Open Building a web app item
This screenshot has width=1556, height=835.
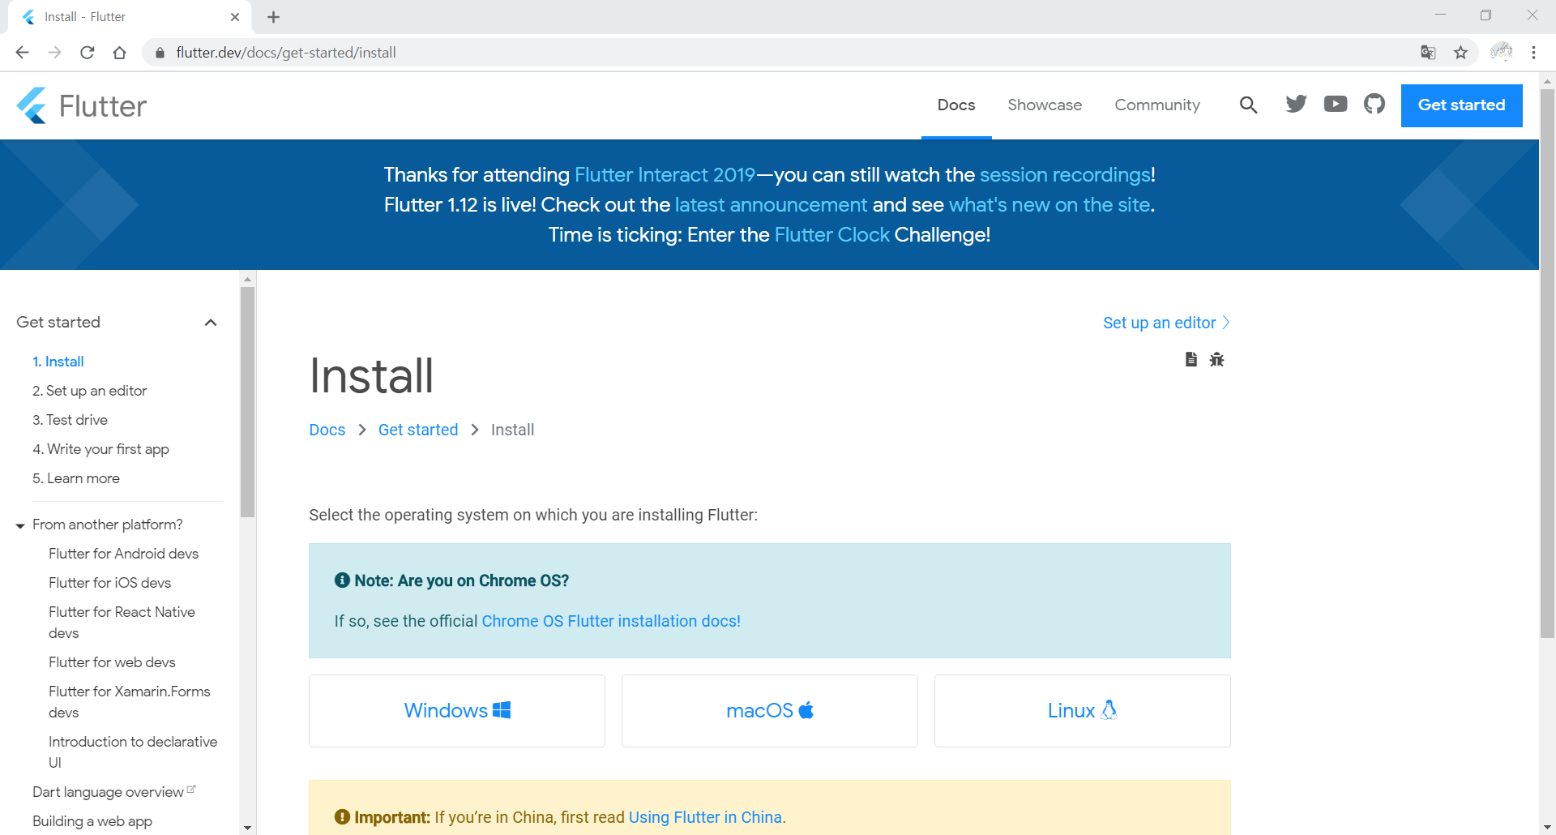(x=92, y=821)
